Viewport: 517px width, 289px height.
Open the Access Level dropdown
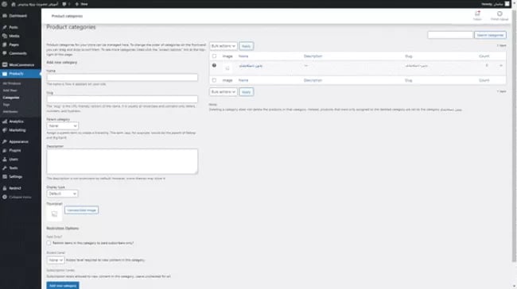56,260
